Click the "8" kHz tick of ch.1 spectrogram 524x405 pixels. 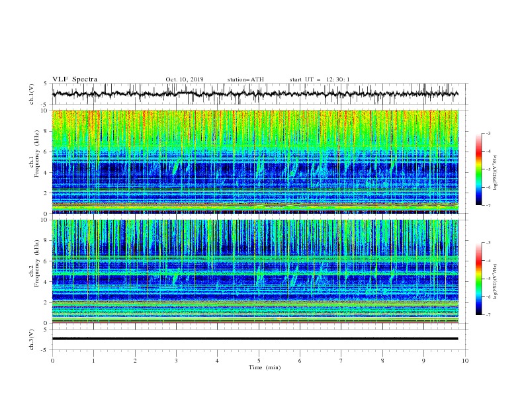[x=47, y=131]
